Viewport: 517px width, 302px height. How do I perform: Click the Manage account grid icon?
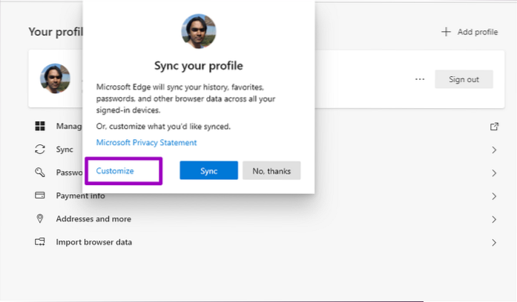click(40, 126)
